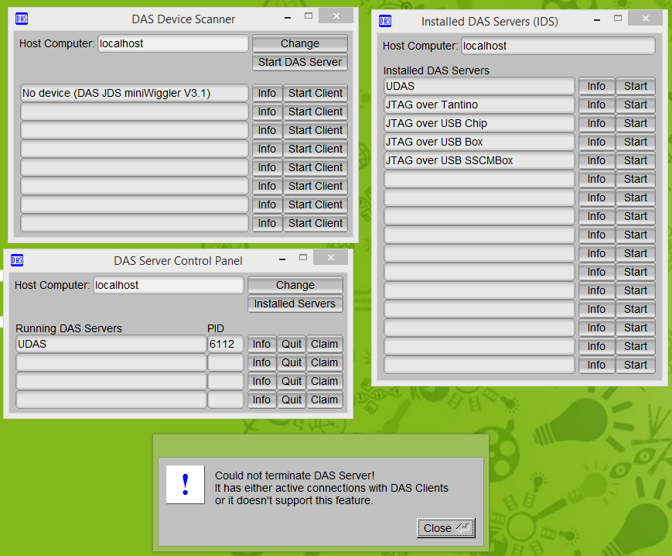Quit the running UDAS server
The height and width of the screenshot is (556, 672).
292,344
